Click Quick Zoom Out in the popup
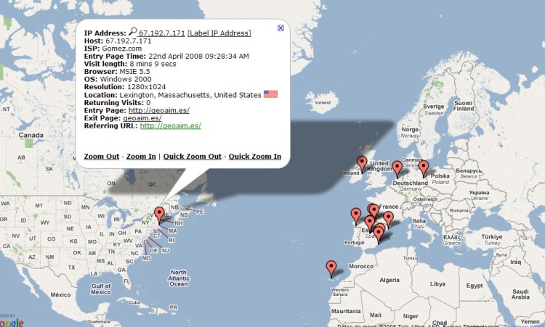 tap(192, 157)
